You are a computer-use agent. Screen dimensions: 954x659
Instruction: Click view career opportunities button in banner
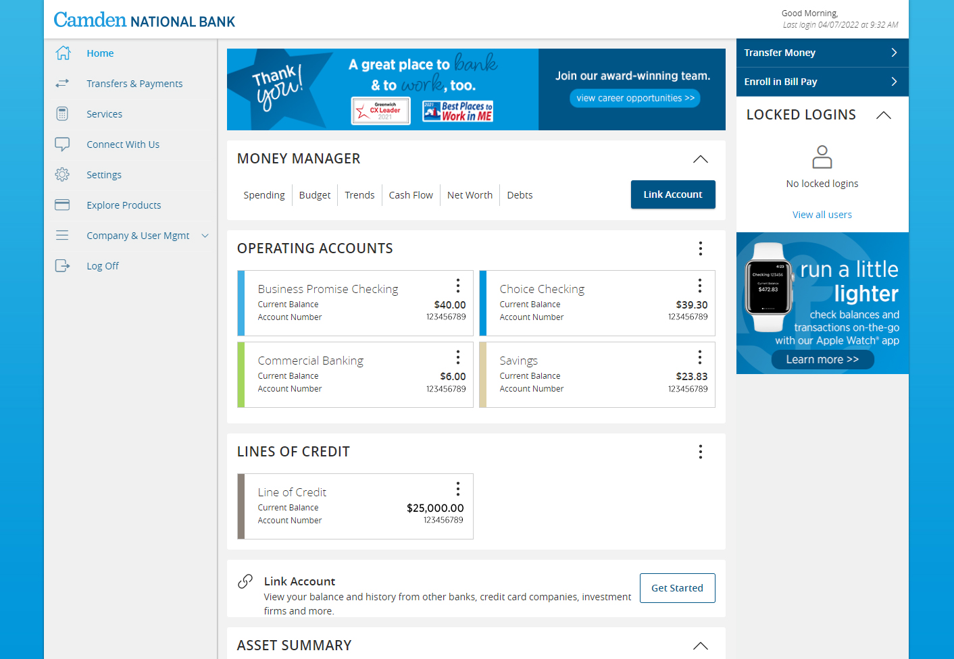pos(635,98)
